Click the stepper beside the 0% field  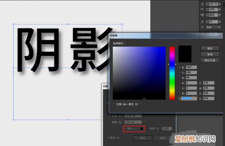pyautogui.click(x=207, y=22)
